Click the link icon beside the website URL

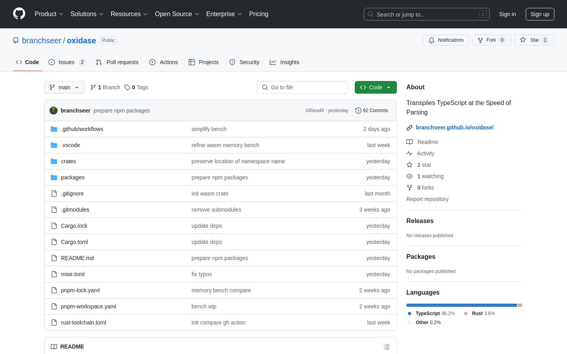(409, 127)
